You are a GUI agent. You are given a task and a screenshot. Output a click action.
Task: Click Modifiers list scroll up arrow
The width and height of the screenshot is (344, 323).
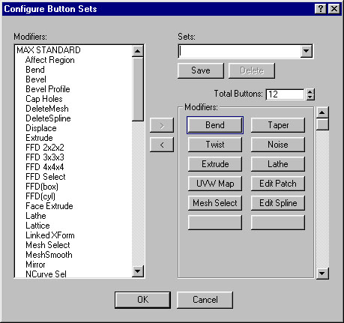(x=138, y=51)
